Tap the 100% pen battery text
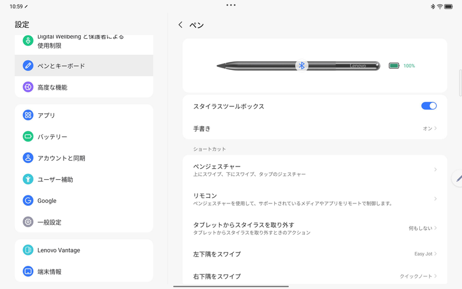Image resolution: width=462 pixels, height=289 pixels. [409, 66]
